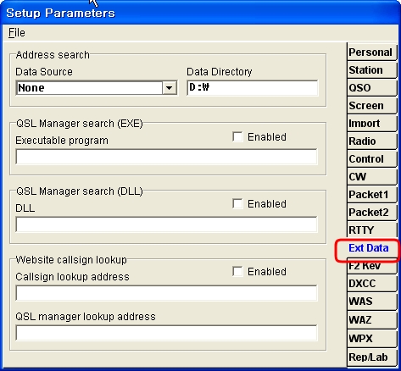Open the Radio tab

(x=371, y=141)
